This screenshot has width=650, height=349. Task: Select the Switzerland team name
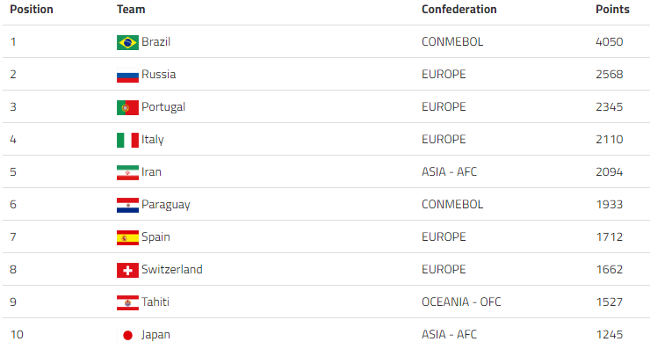pyautogui.click(x=172, y=269)
